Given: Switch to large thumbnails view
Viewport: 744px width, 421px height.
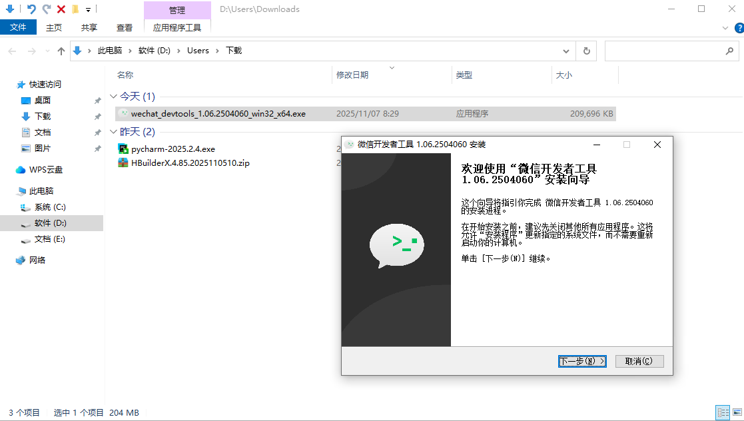Looking at the screenshot, I should pos(735,413).
